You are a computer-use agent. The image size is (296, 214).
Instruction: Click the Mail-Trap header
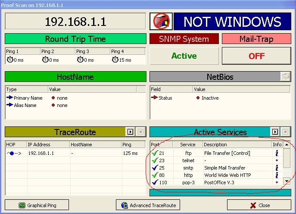256,39
